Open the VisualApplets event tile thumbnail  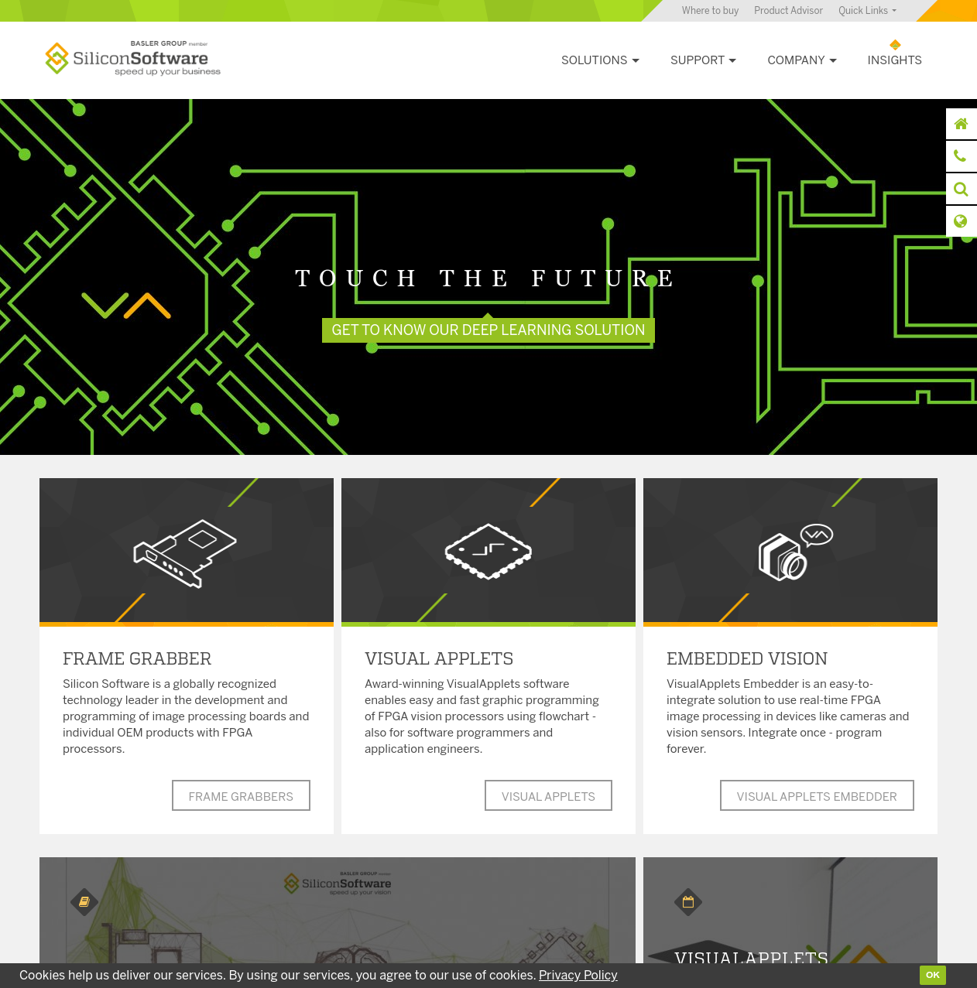click(790, 911)
